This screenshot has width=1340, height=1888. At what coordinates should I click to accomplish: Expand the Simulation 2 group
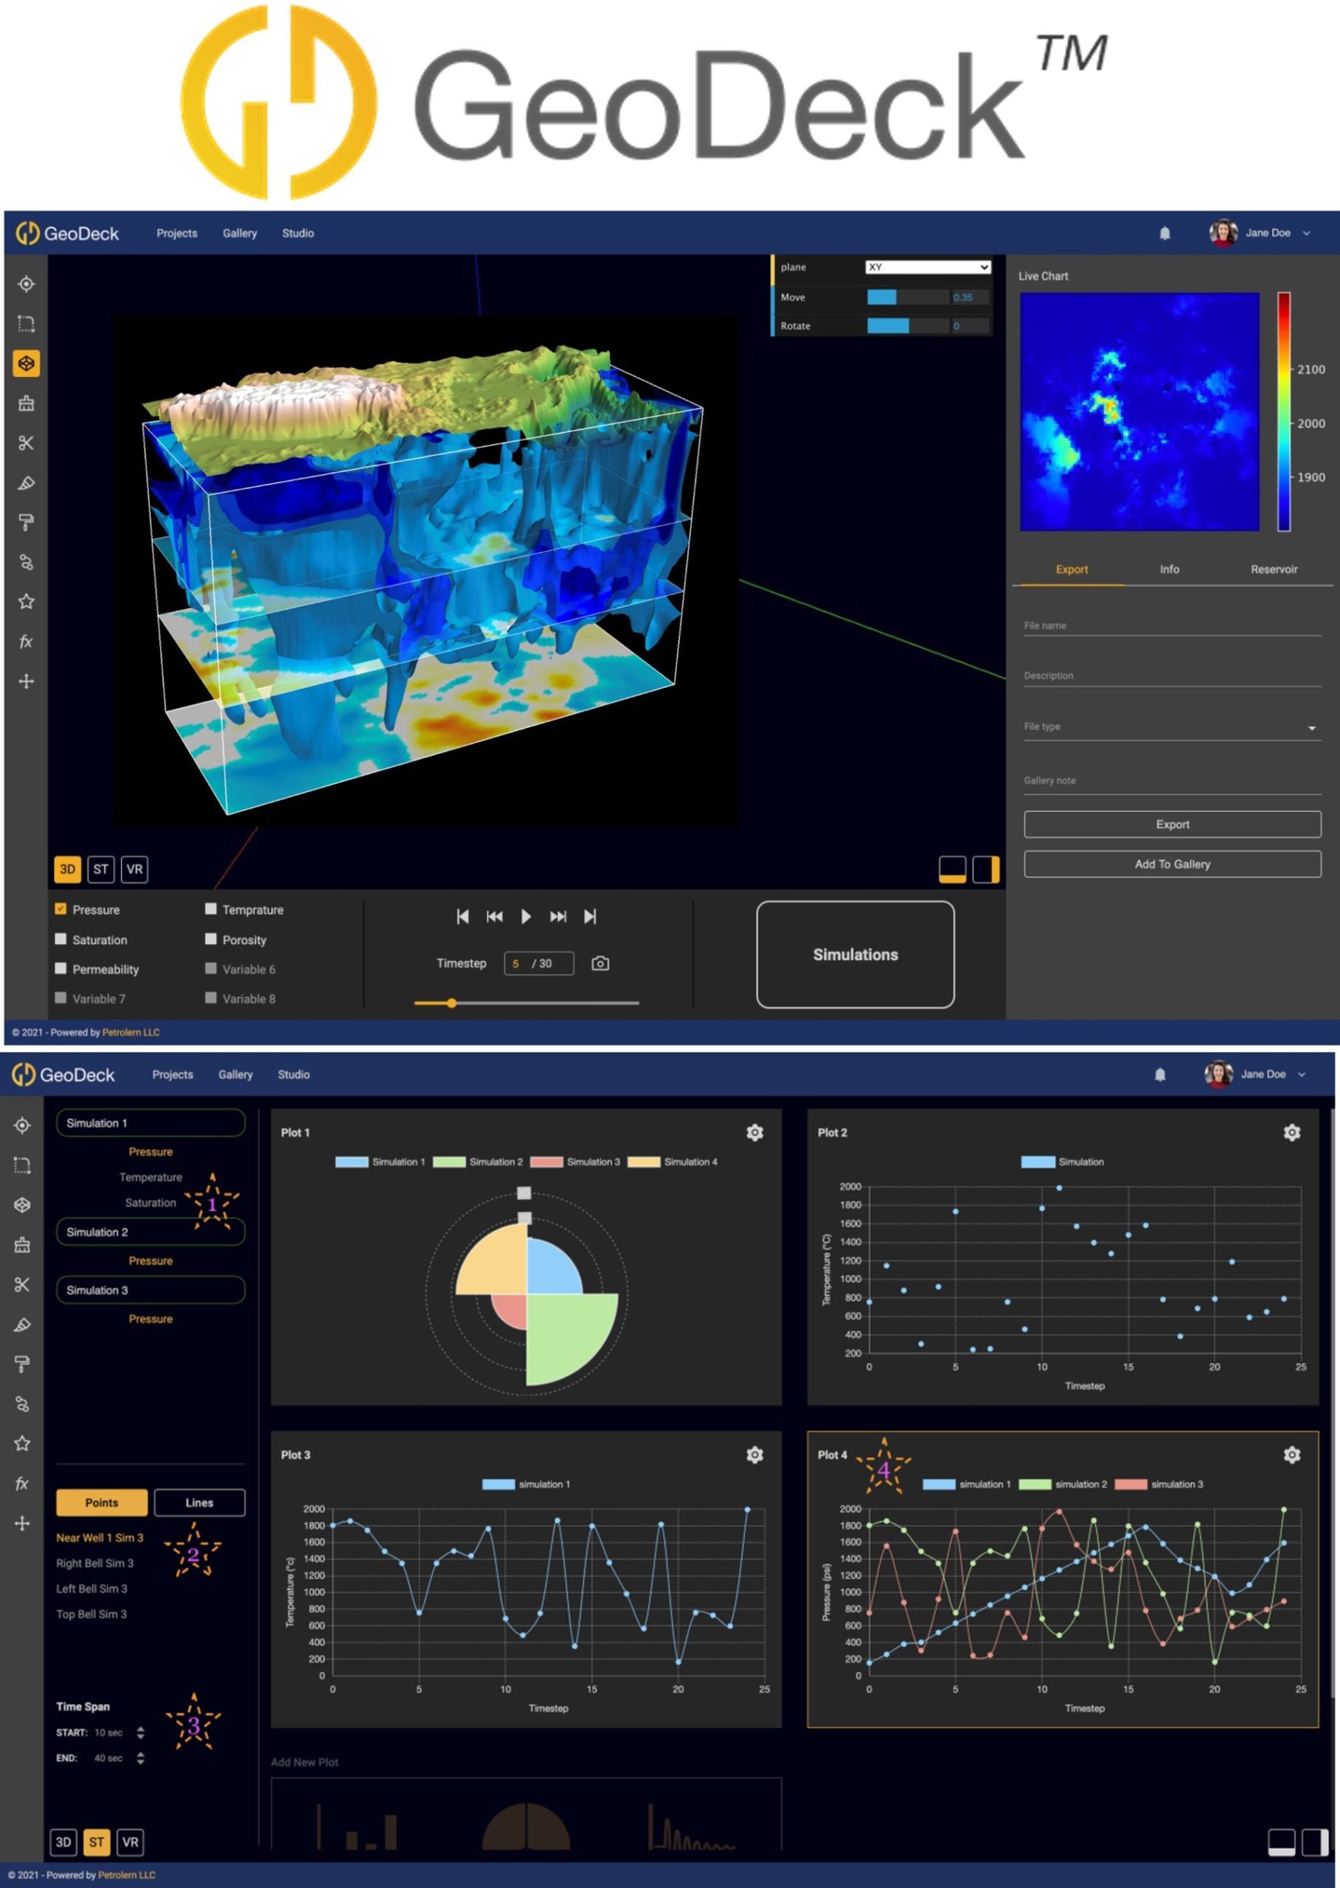coord(150,1232)
